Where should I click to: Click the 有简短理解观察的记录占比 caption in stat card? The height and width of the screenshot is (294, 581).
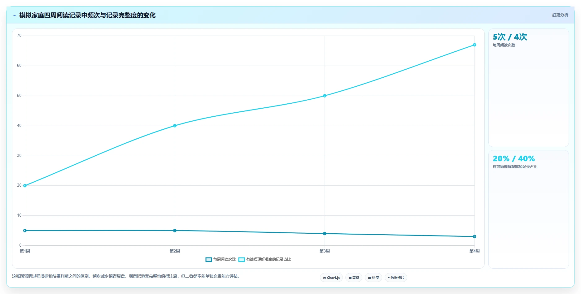coord(515,167)
